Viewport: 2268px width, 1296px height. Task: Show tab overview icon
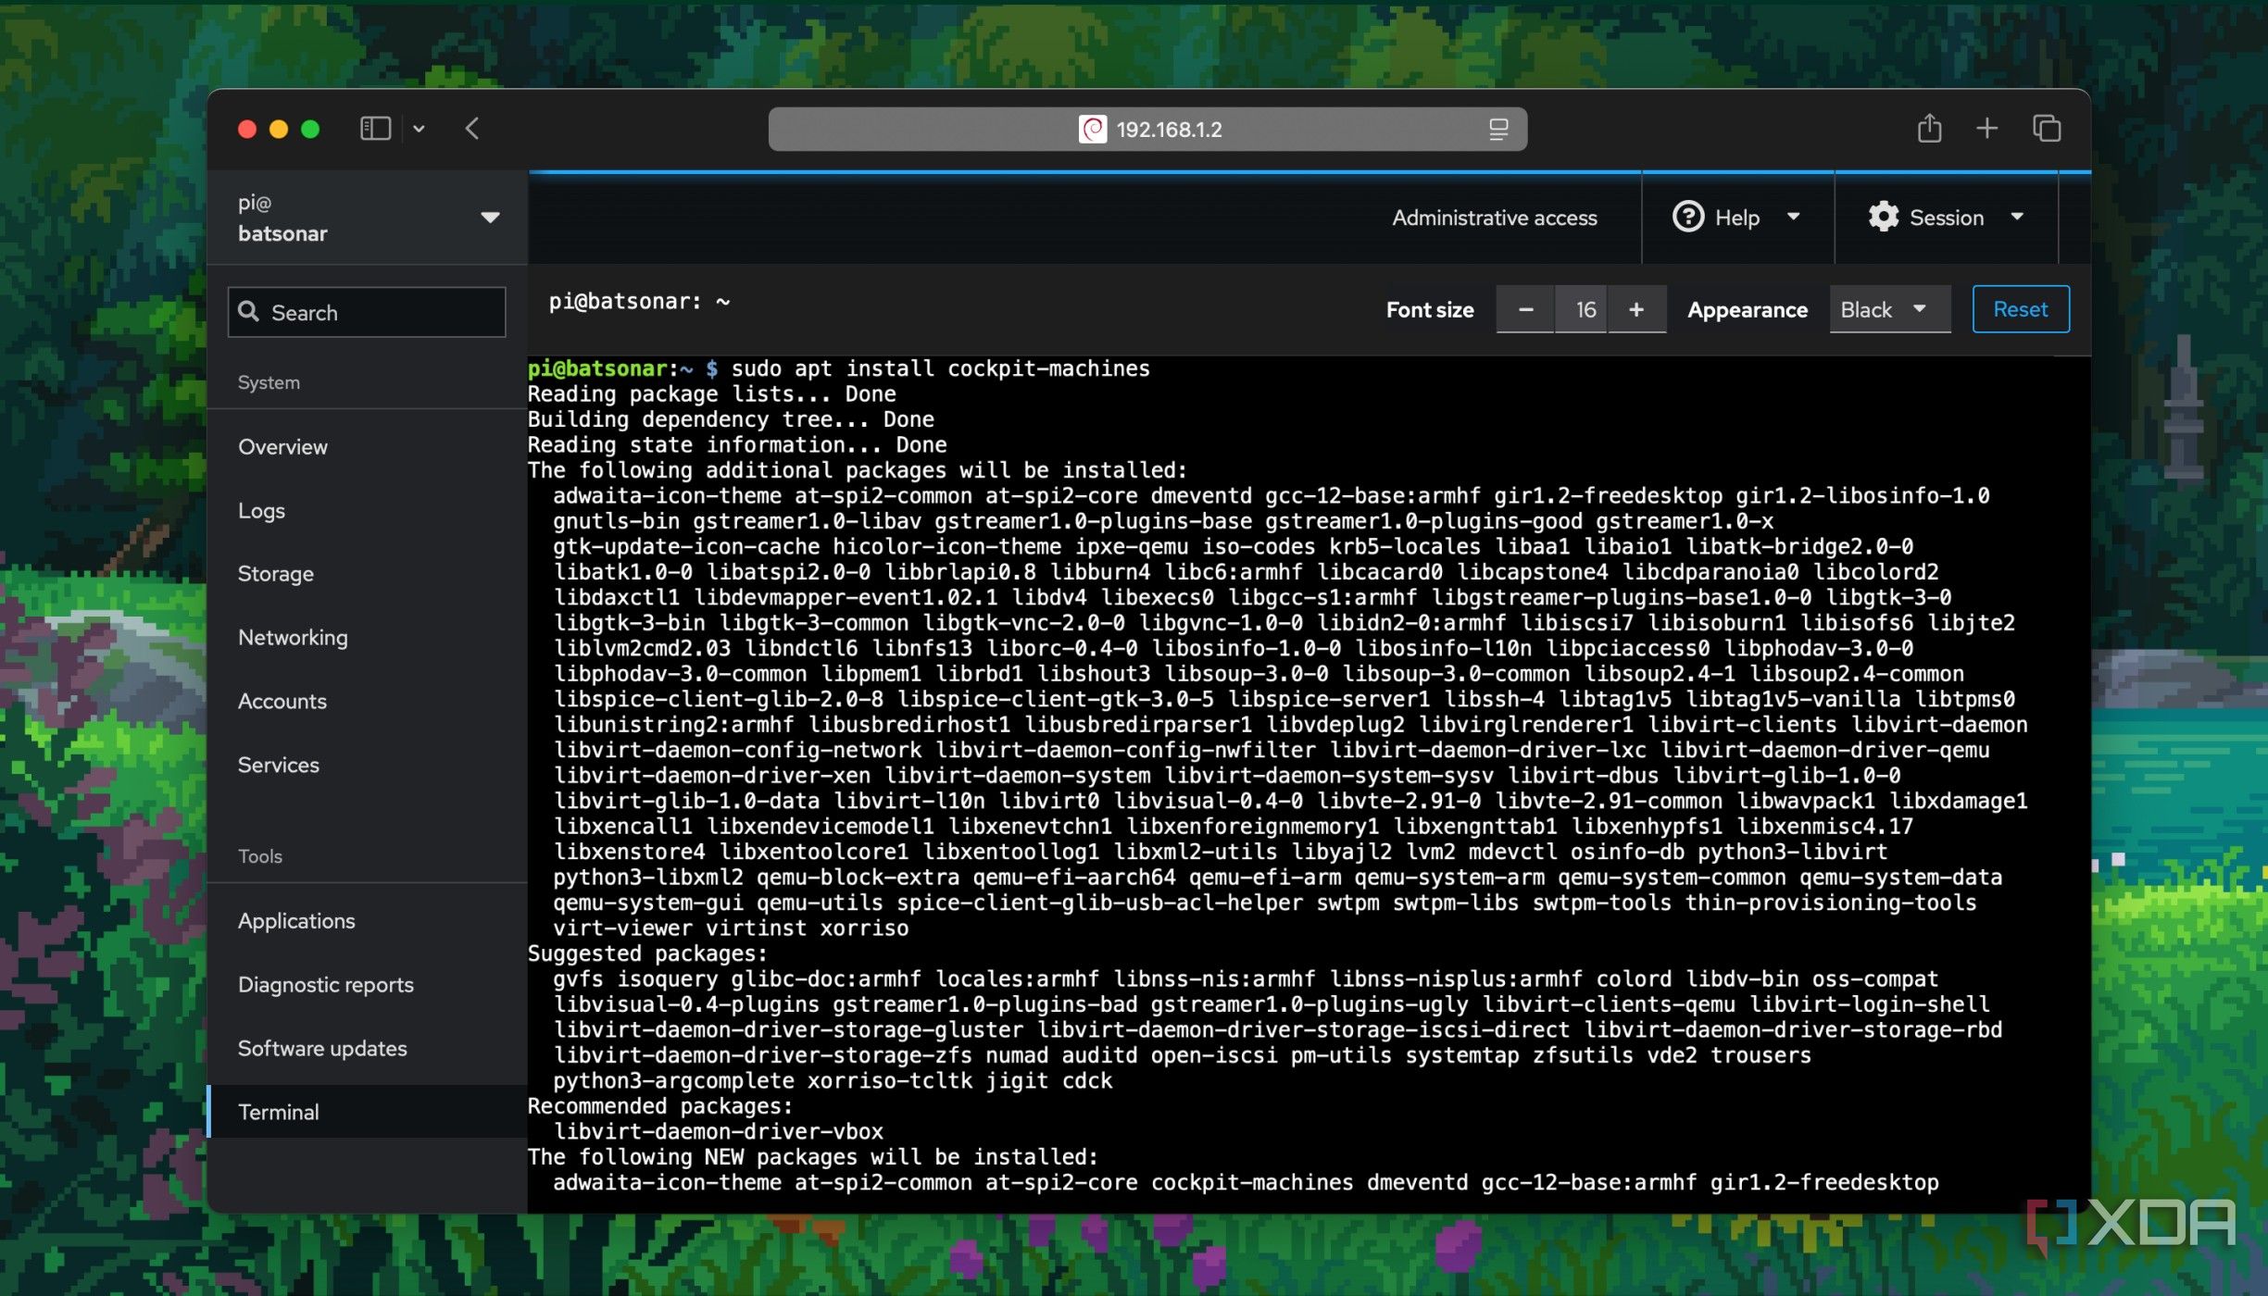click(2046, 129)
